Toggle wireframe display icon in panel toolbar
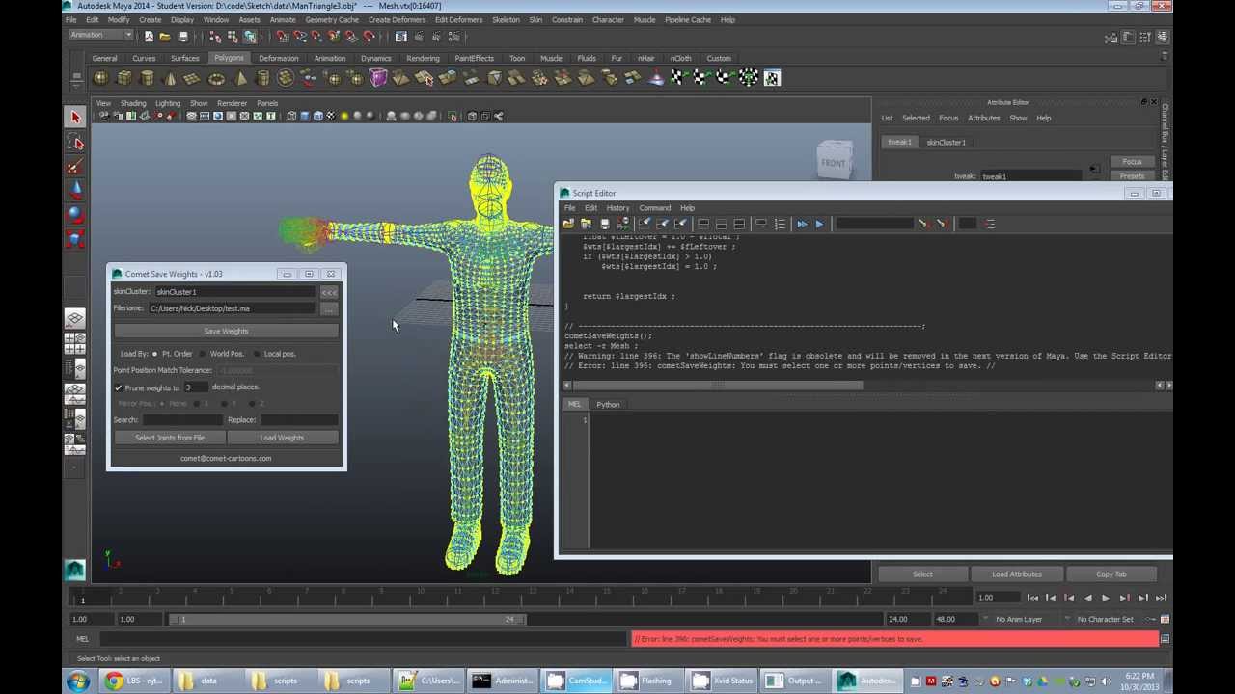The height and width of the screenshot is (694, 1235). tap(291, 117)
